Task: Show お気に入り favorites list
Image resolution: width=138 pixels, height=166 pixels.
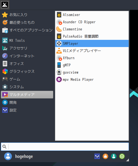Action: tap(27, 15)
